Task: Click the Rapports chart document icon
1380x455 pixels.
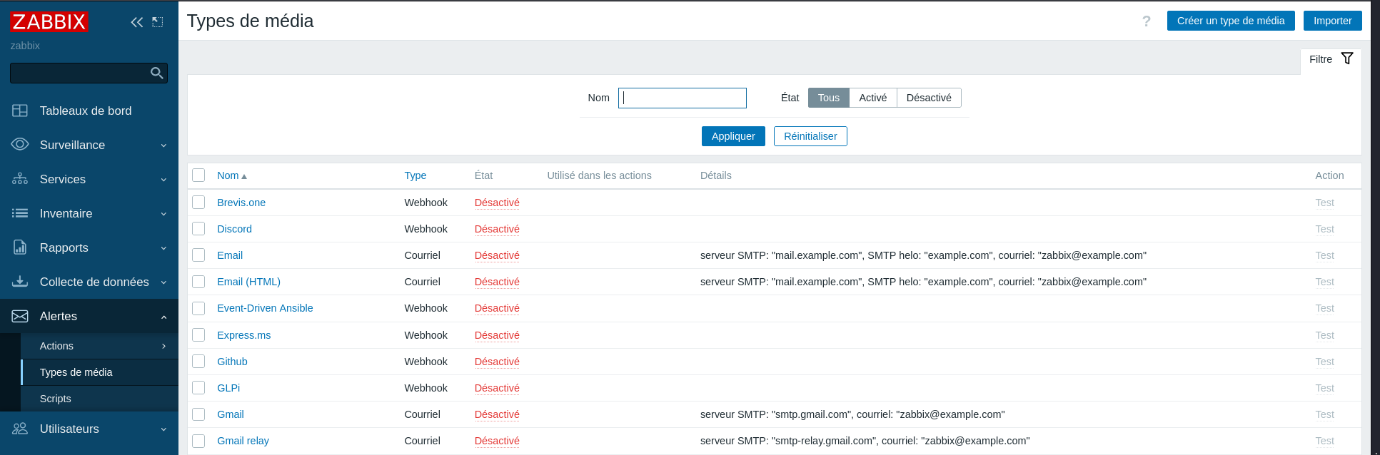Action: (20, 247)
